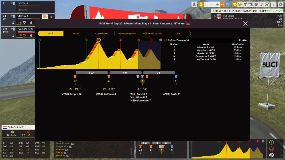Screen dimensions: 285x160
Task: Click rider name (VIL) Hinault B.
Action: tap(139, 97)
